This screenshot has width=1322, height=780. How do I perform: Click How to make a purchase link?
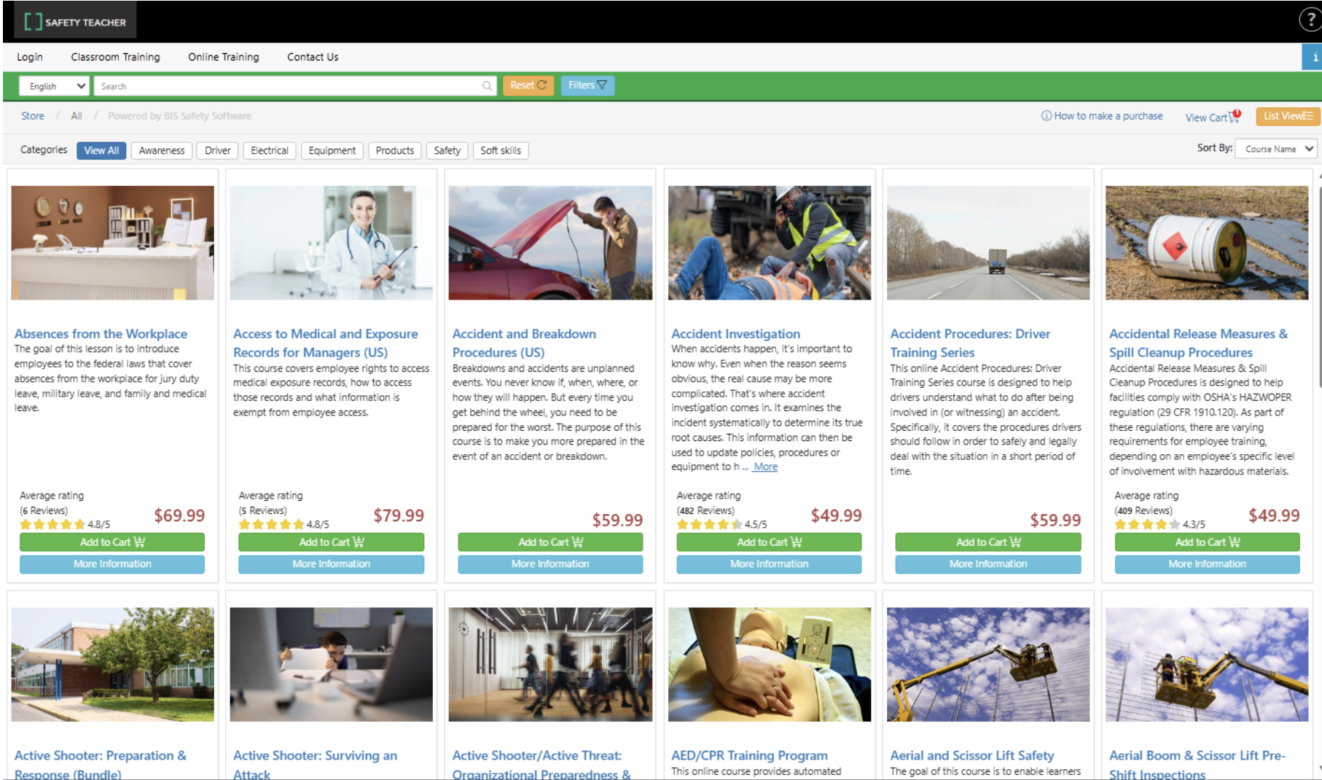(x=1102, y=116)
